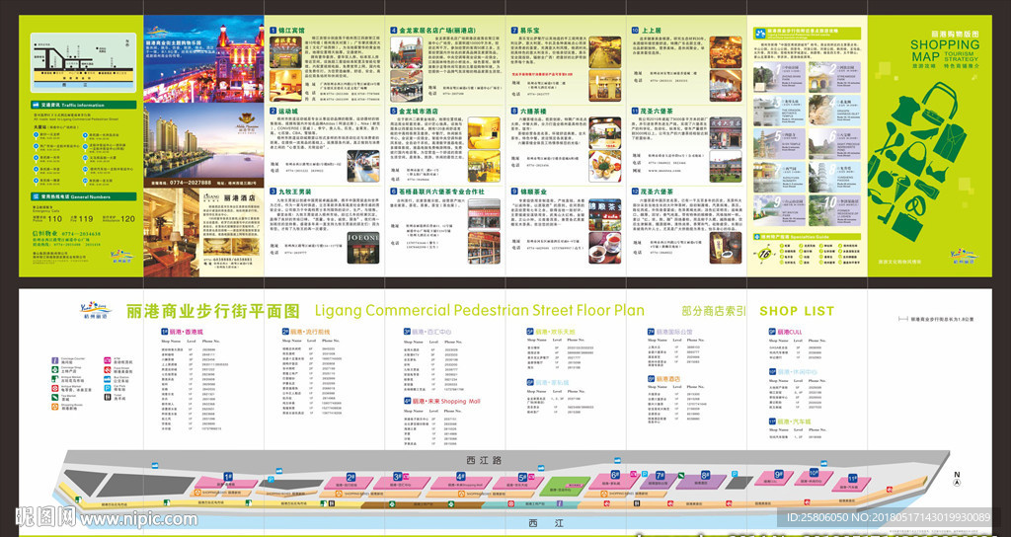Click the hotline number 0774—2027888

coord(193,183)
